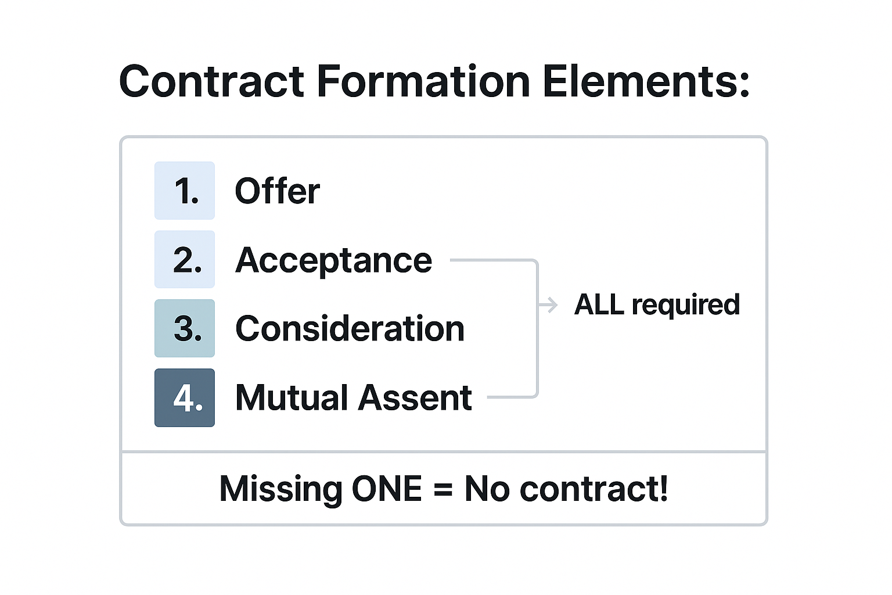Select the Offer list item
This screenshot has width=892, height=595.
pos(277,191)
